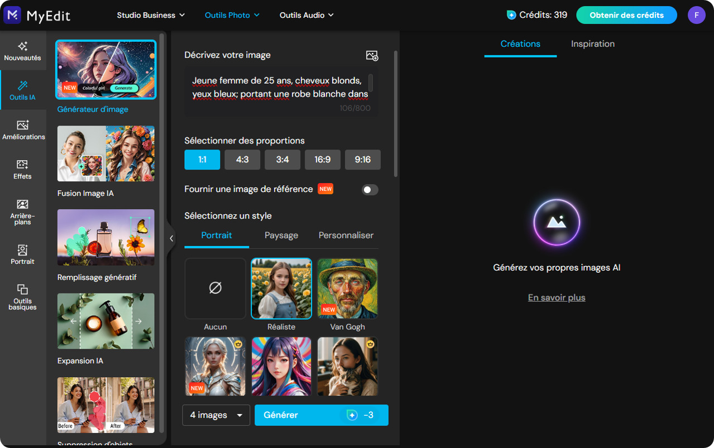
Task: Open the Studio Business dropdown
Action: click(151, 15)
